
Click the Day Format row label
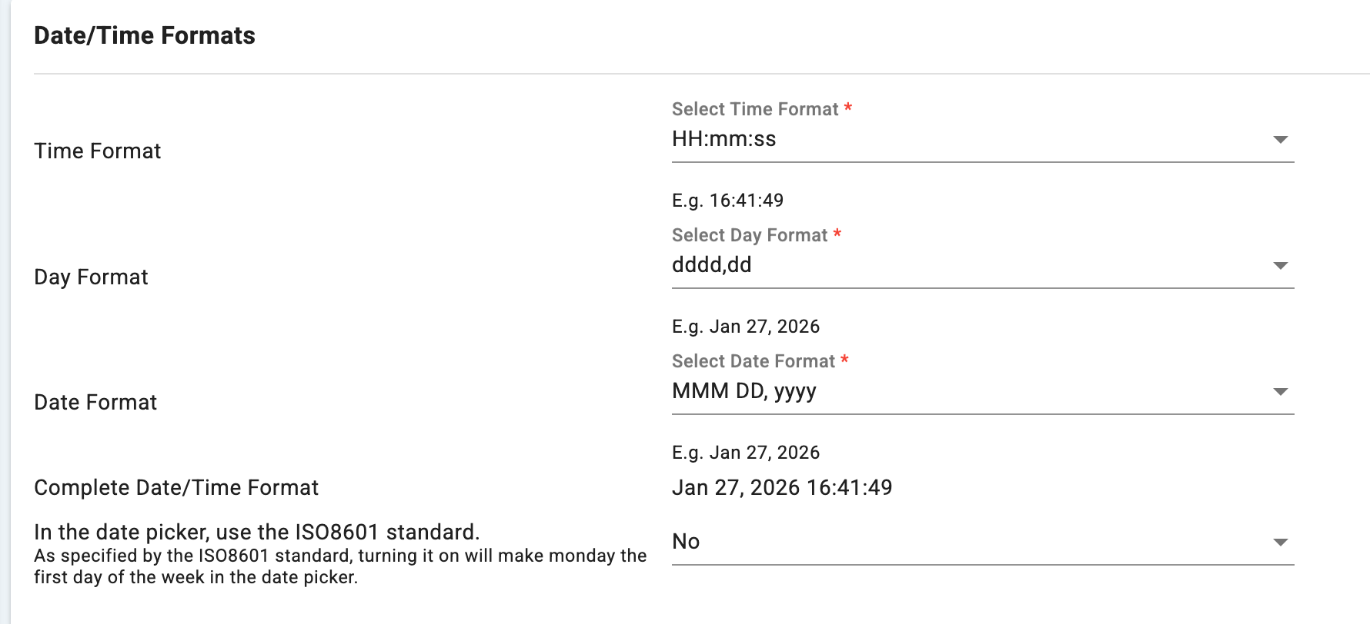click(x=91, y=277)
